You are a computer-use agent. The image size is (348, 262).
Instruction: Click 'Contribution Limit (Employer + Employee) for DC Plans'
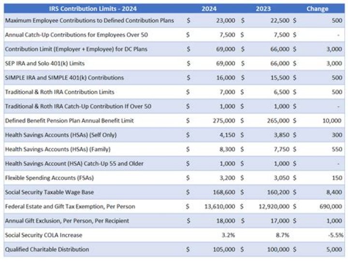[76, 49]
